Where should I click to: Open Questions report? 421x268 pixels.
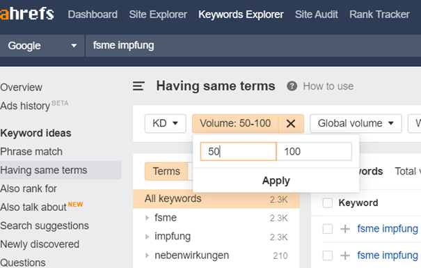point(22,262)
